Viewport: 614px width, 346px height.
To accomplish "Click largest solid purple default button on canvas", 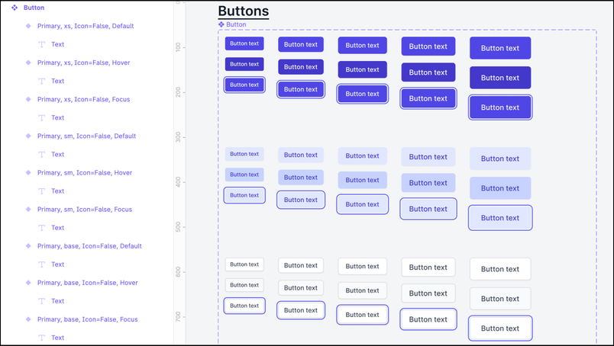I will tap(500, 48).
